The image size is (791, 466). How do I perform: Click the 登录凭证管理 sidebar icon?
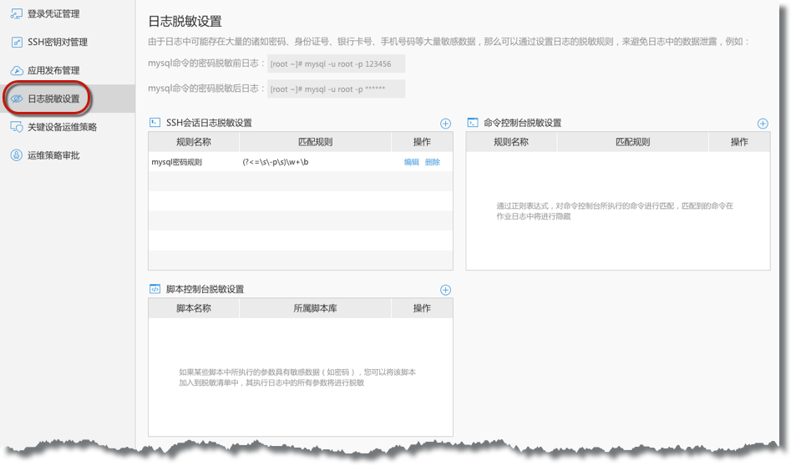[x=16, y=13]
